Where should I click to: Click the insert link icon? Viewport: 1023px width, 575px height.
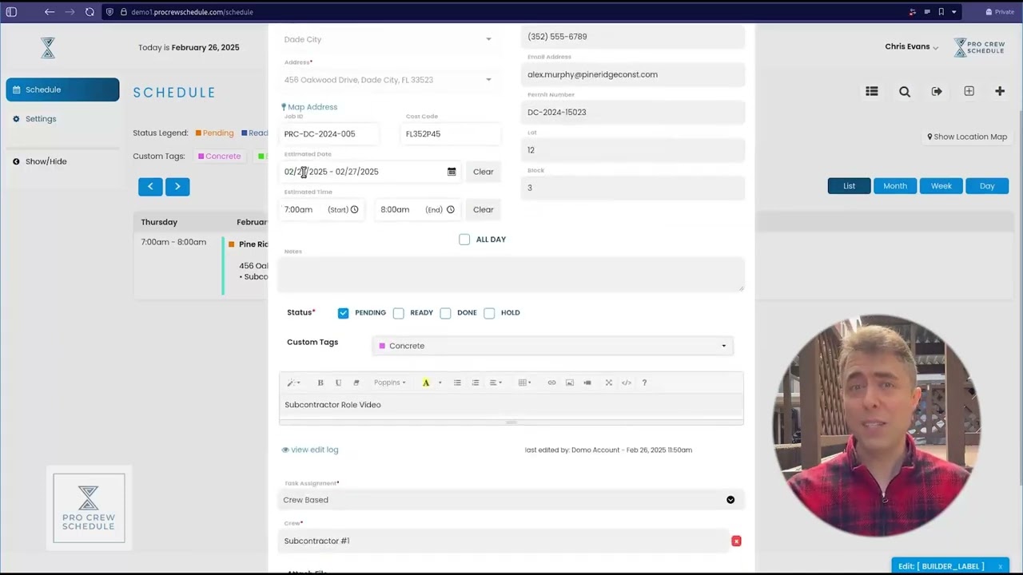click(551, 383)
